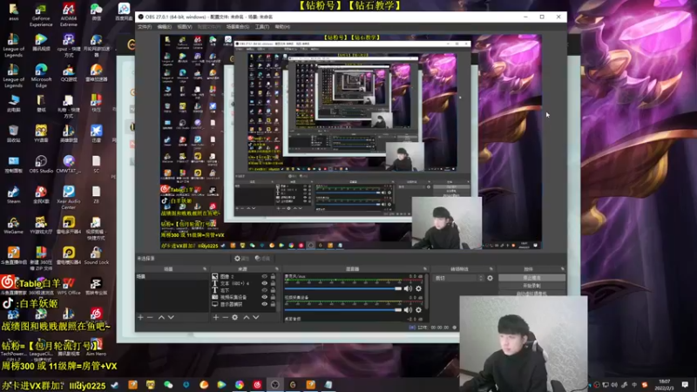Toggle visibility of the third text source

[x=265, y=290]
